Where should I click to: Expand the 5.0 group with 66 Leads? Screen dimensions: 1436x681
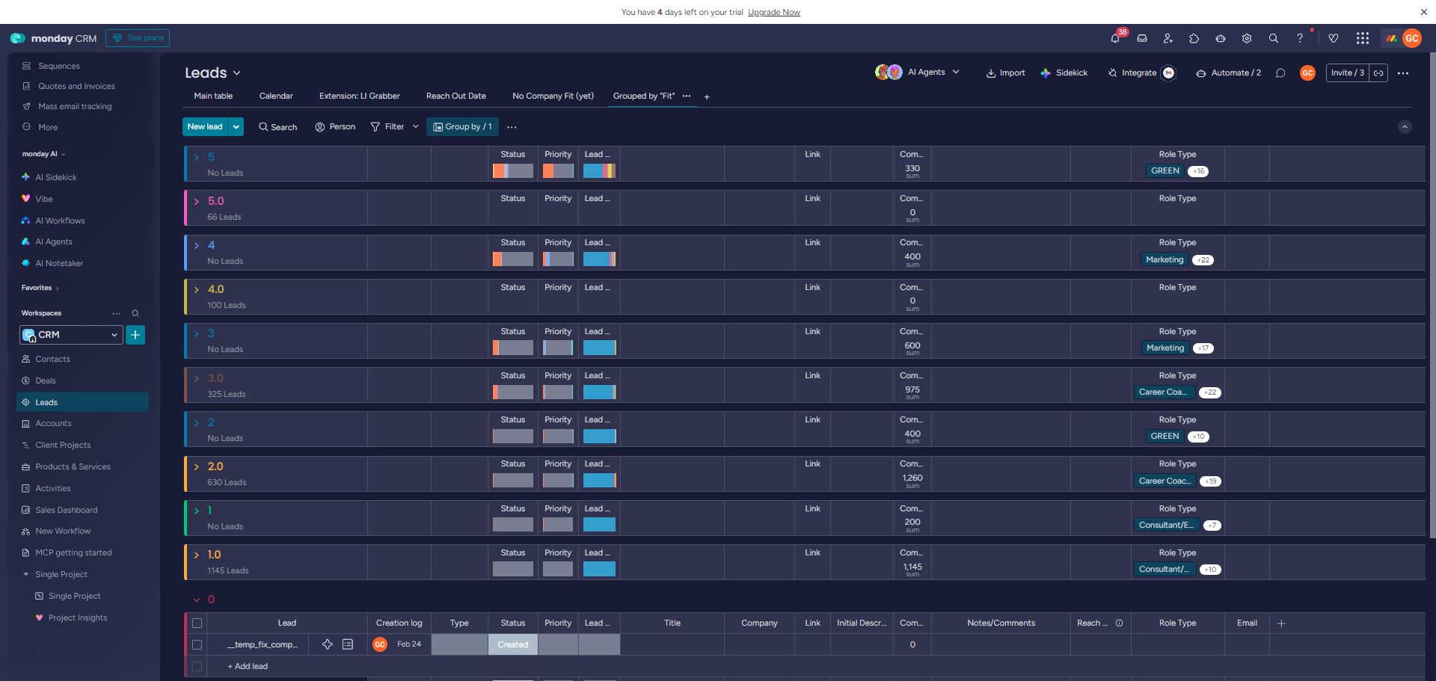(x=197, y=202)
